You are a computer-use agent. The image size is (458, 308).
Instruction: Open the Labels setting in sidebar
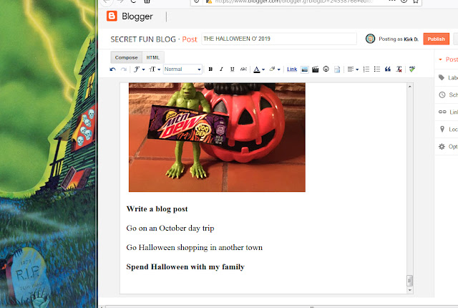pyautogui.click(x=447, y=77)
